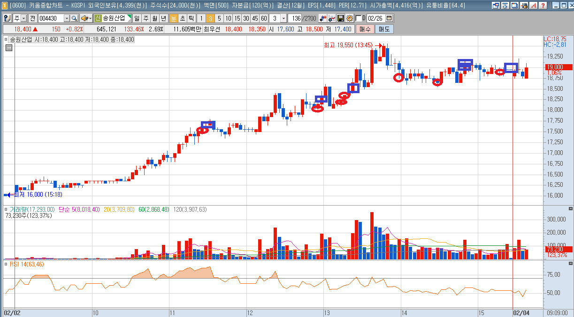Open calendar picker next to 02/26

pyautogui.click(x=389, y=18)
